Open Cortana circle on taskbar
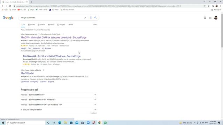The width and height of the screenshot is (223, 125). [48, 123]
